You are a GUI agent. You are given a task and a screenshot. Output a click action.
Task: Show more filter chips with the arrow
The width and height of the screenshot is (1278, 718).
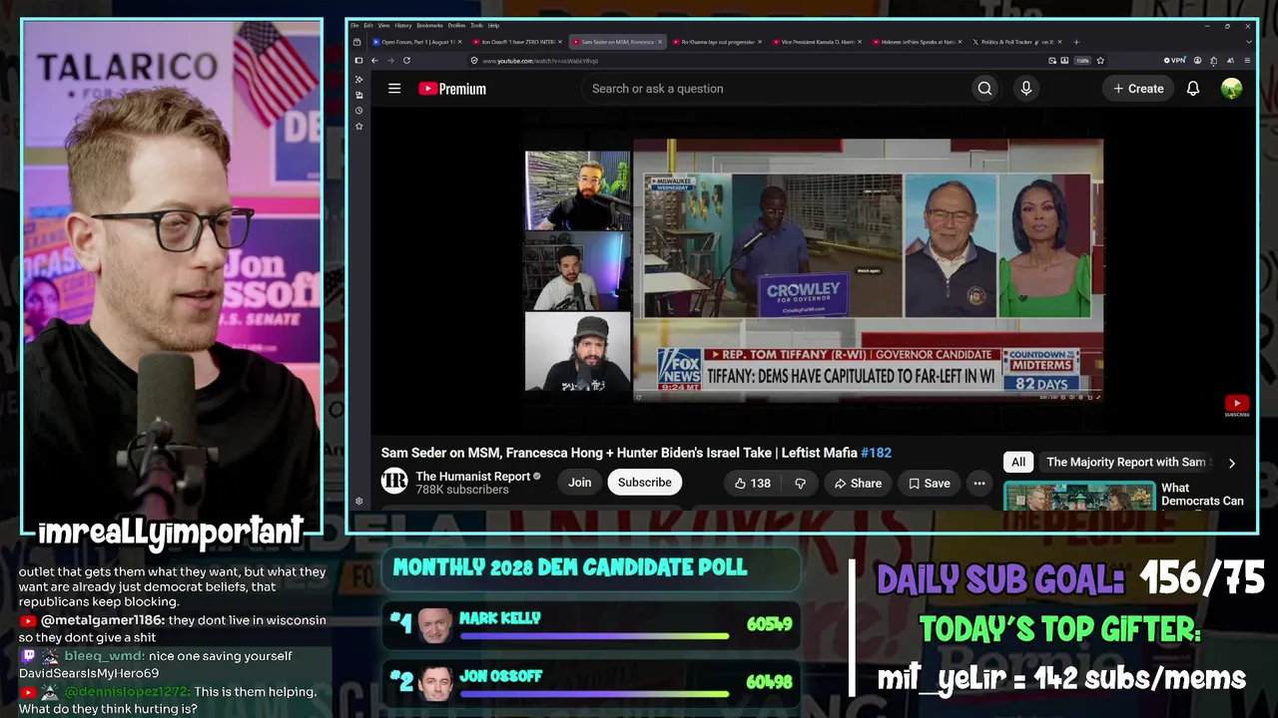tap(1231, 463)
